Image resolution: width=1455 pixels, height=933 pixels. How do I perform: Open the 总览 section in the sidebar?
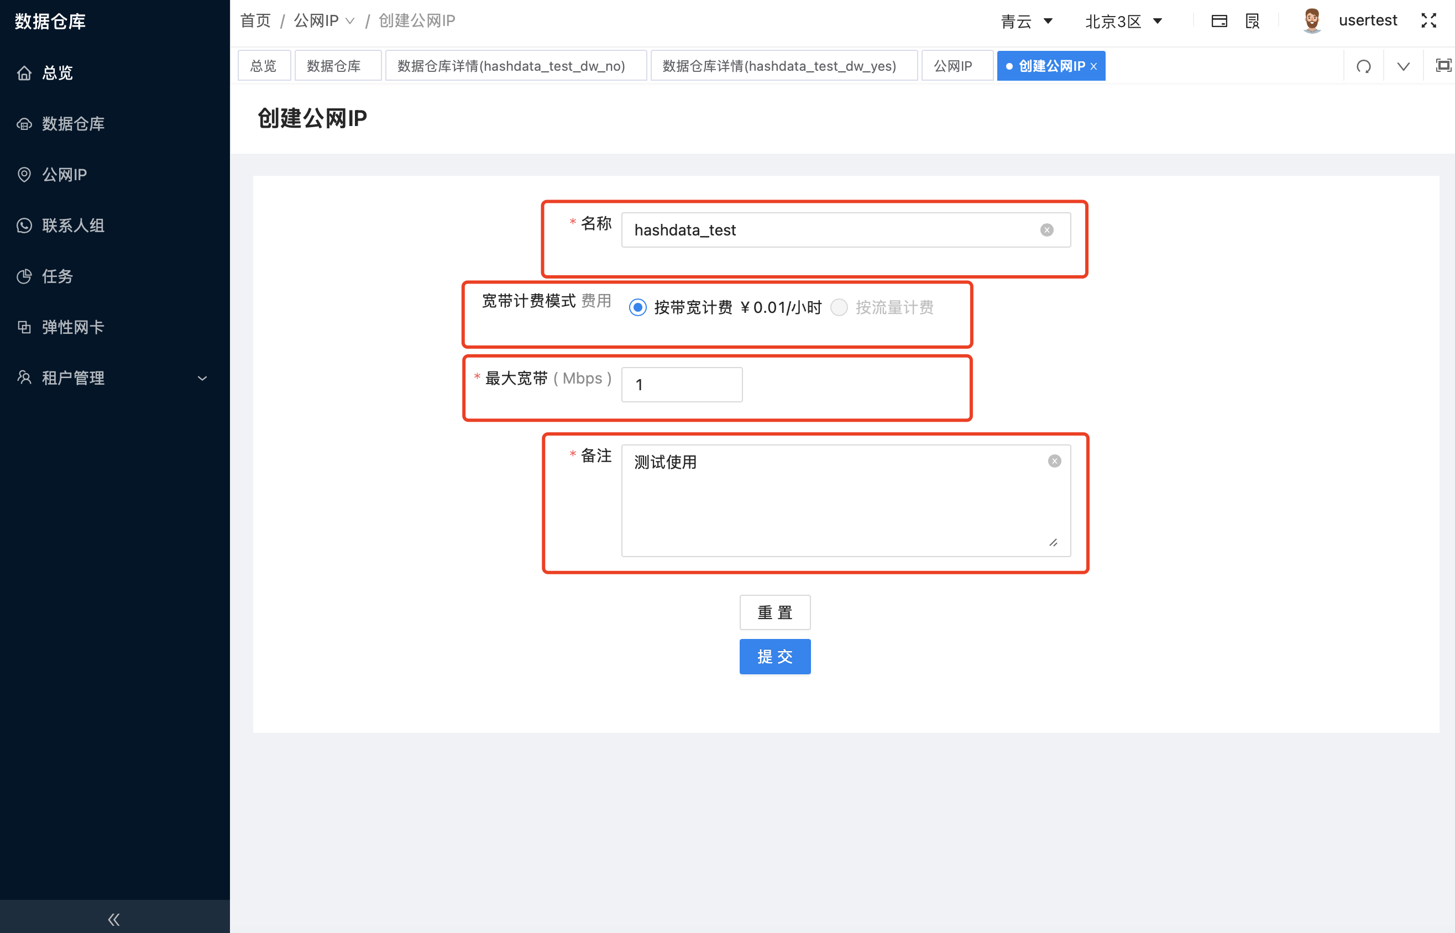click(x=56, y=73)
